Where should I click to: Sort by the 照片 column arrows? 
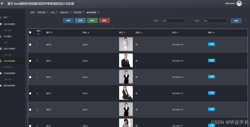coord(124,33)
